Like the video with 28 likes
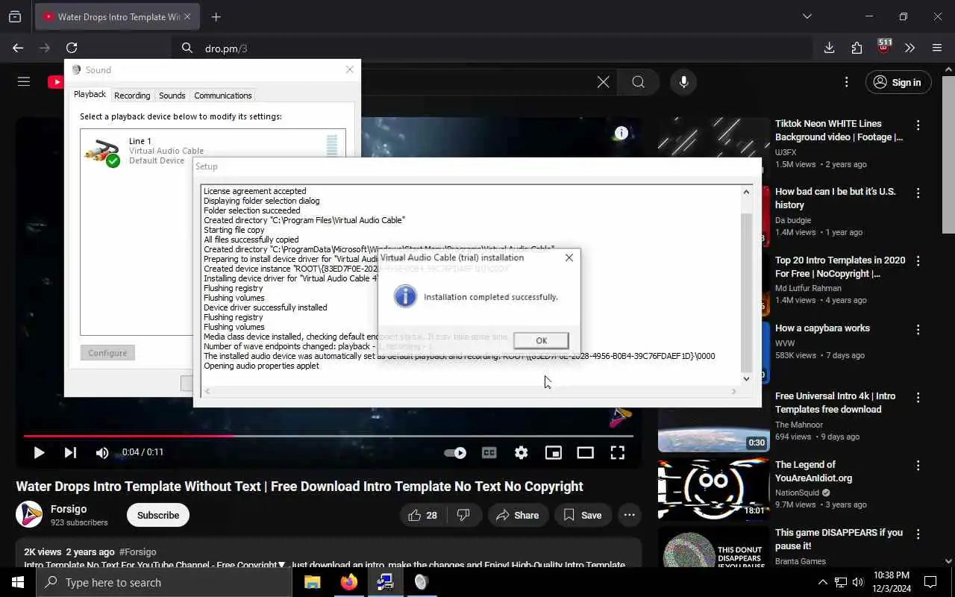This screenshot has width=955, height=597. pyautogui.click(x=422, y=515)
